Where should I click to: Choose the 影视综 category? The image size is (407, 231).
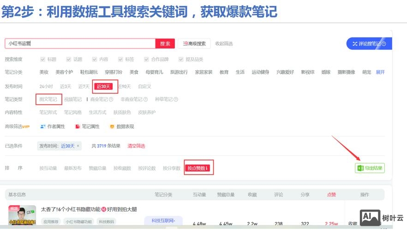click(308, 72)
